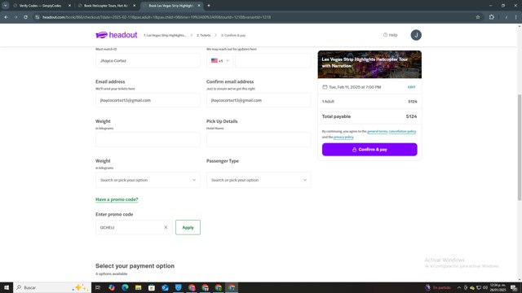Open Outlook from taskbar

165,287
